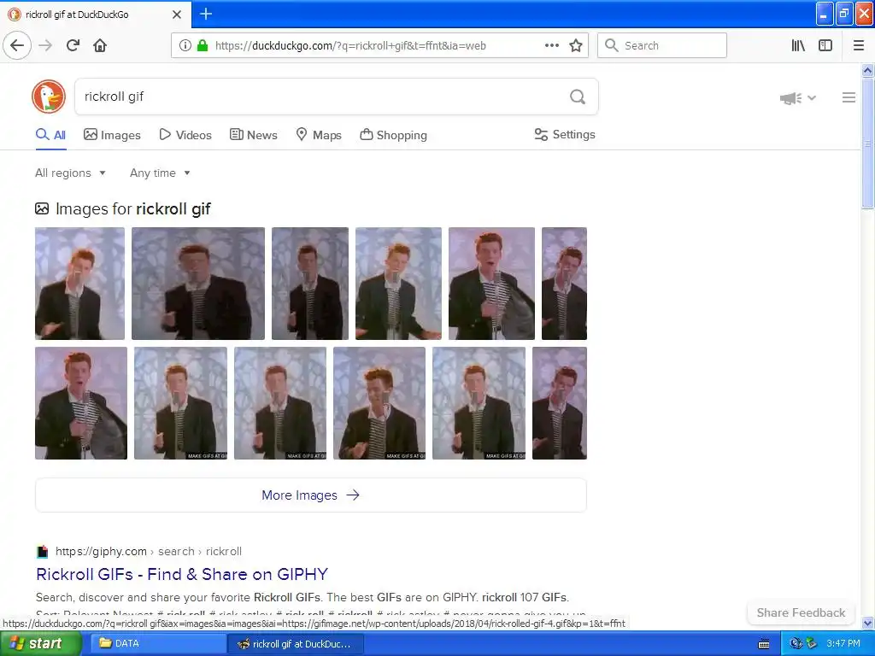Screen dimensions: 875x656
Task: Switch to the DATA folder taskbar item
Action: (x=156, y=644)
